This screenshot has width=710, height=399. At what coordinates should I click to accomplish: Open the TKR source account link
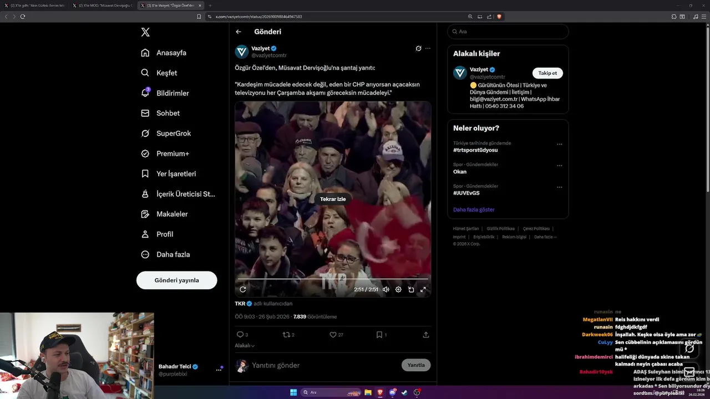(x=244, y=304)
